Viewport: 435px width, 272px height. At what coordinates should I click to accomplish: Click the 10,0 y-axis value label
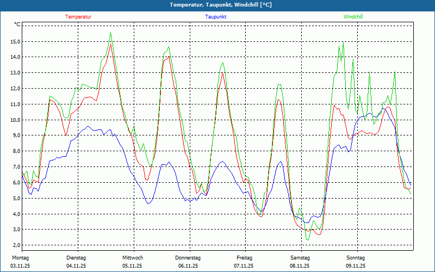coord(15,120)
